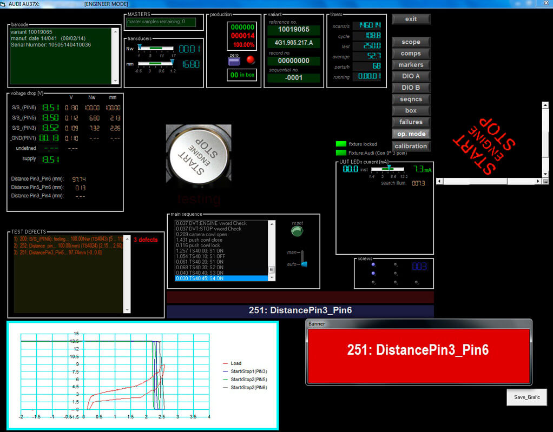Screen dimensions: 553x432
Task: Select '0.209 camera cowl open' row
Action: (x=221, y=234)
